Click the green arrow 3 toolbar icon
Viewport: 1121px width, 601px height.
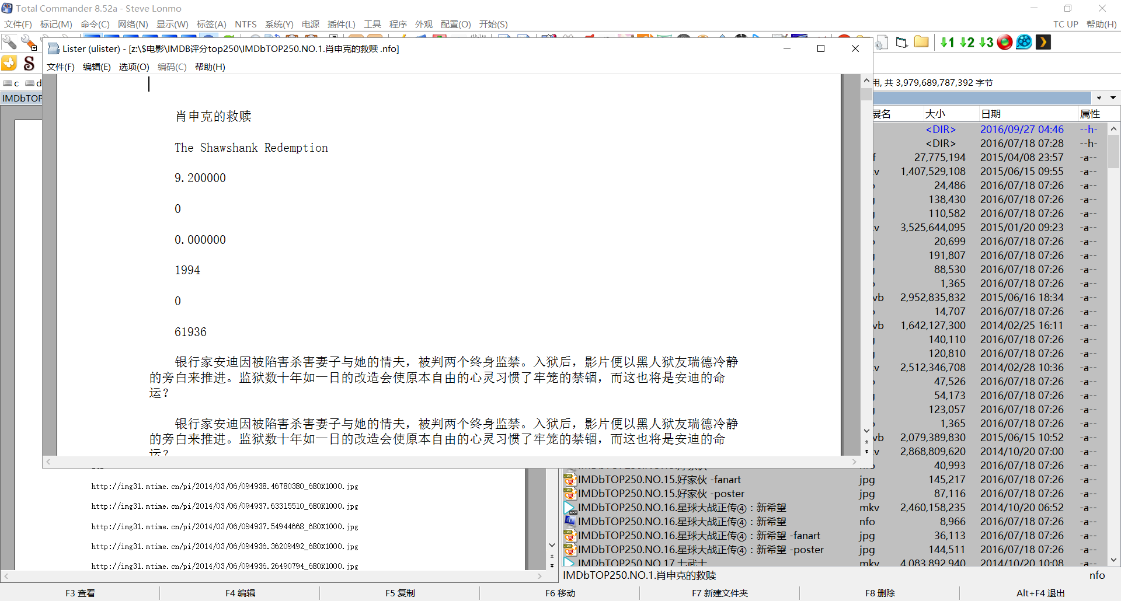click(x=986, y=42)
